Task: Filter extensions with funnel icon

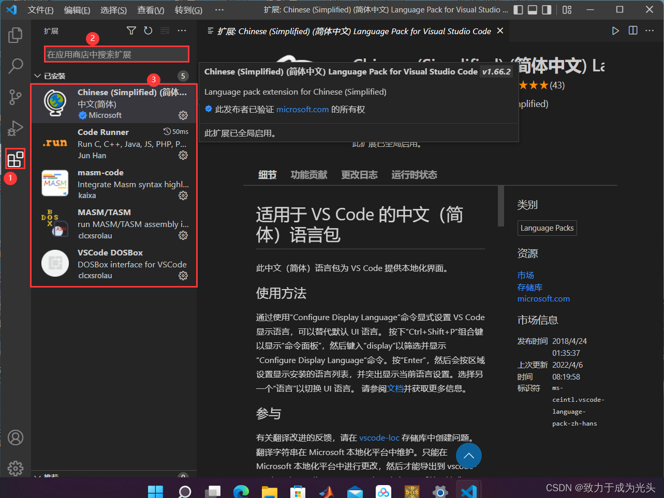Action: point(131,31)
